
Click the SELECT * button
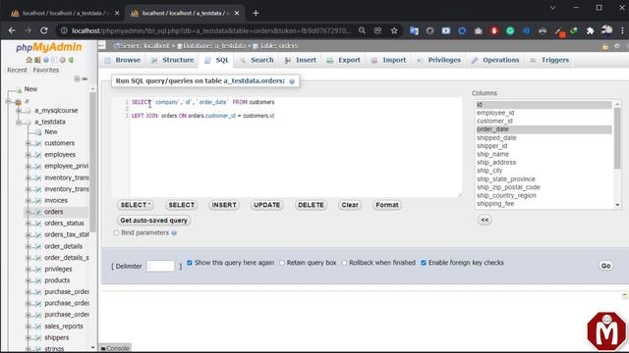(x=136, y=205)
